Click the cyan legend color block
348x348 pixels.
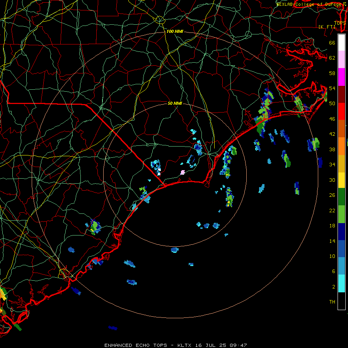point(341,283)
